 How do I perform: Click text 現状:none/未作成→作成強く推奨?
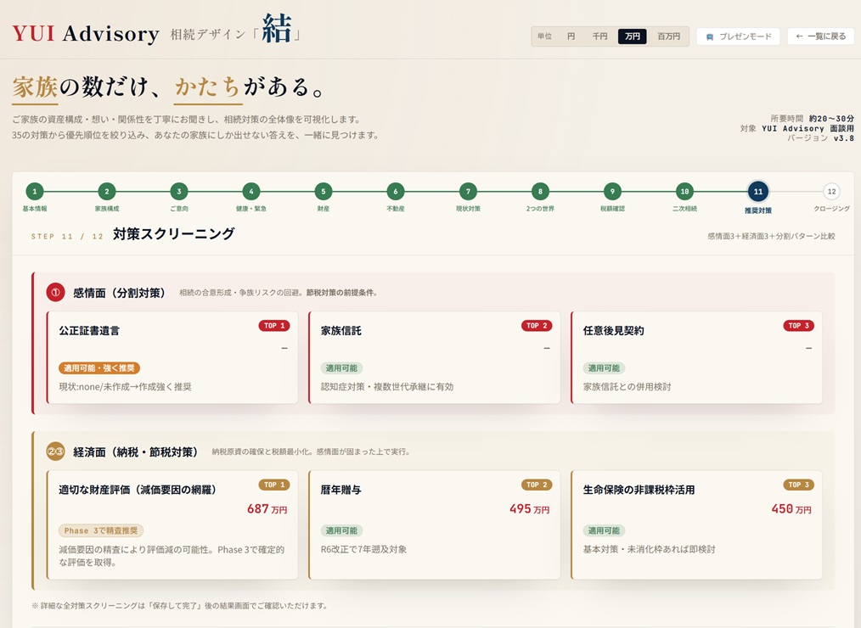click(x=125, y=387)
